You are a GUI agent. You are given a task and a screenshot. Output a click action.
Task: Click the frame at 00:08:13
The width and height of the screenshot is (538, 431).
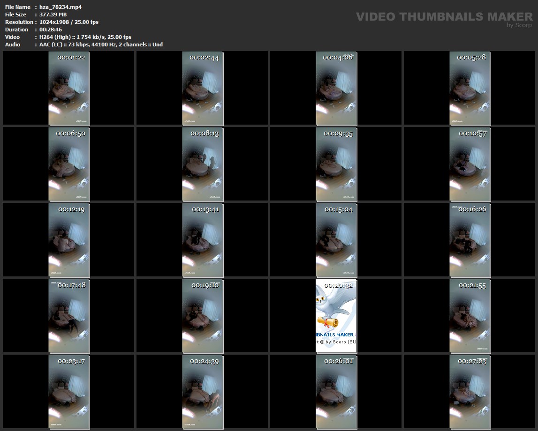(x=203, y=164)
